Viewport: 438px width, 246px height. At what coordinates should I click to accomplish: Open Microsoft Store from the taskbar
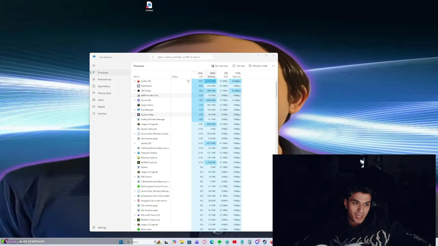189,242
